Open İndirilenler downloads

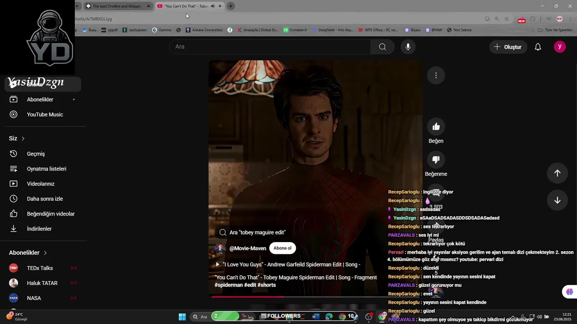tap(43, 229)
